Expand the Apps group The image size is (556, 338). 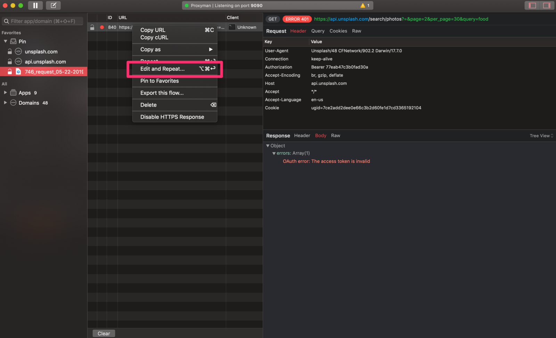tap(5, 93)
